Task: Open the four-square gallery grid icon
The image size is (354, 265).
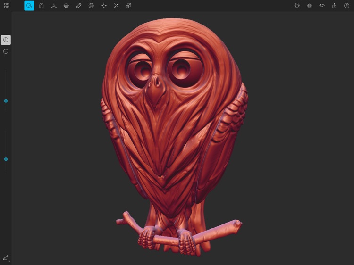Action: 7,6
